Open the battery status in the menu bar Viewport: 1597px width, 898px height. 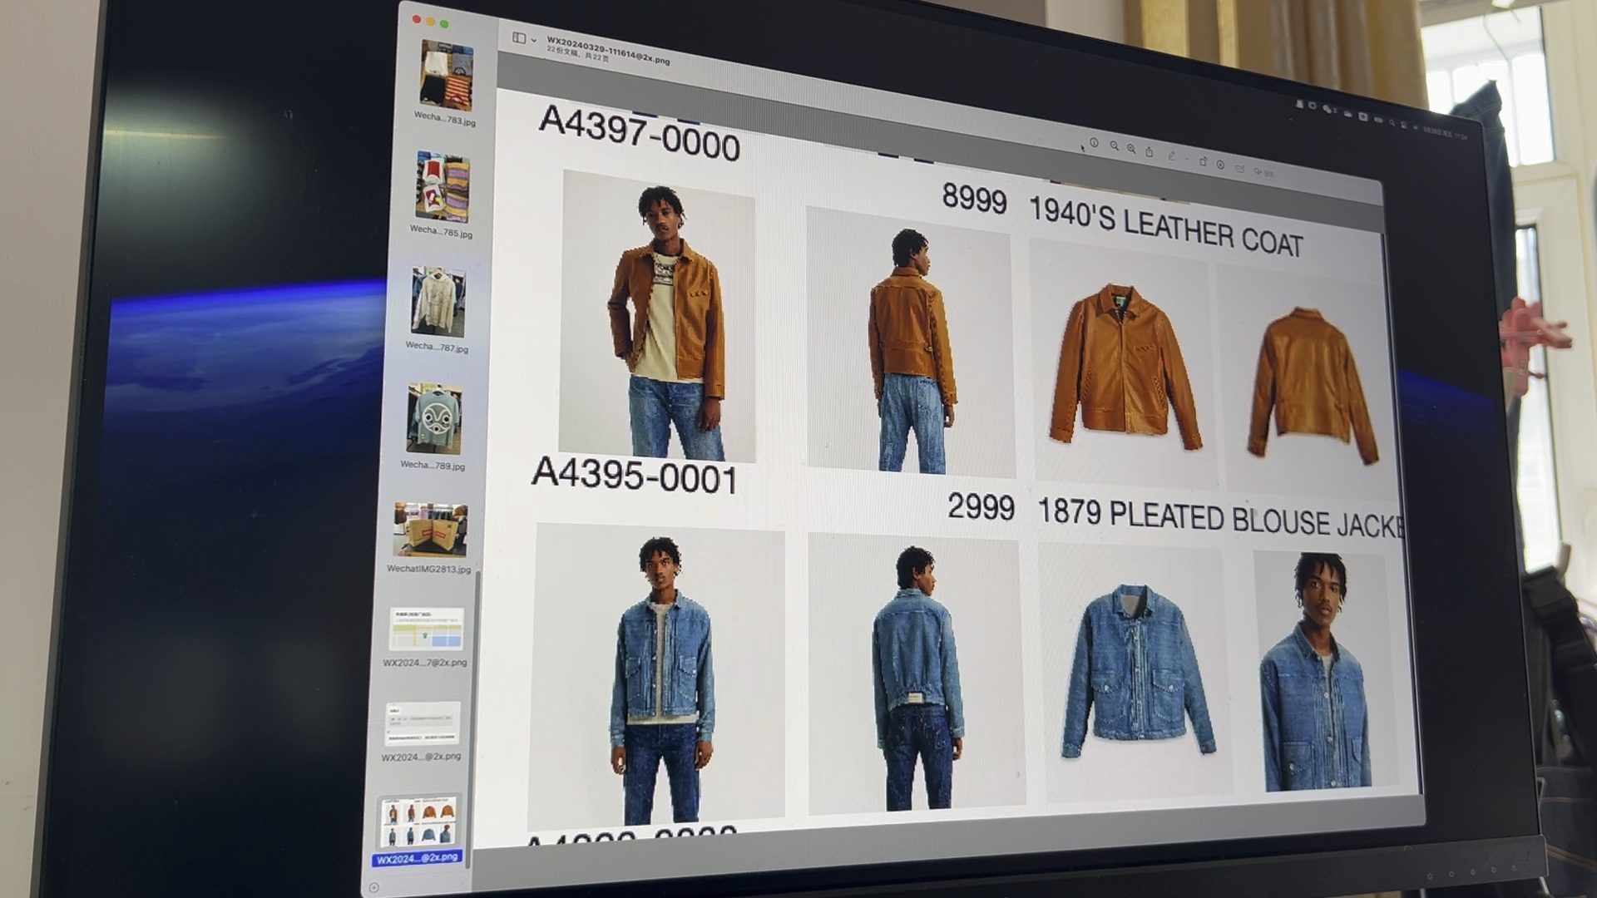[x=1378, y=120]
